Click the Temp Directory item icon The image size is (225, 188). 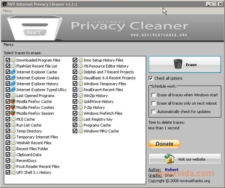point(14,131)
